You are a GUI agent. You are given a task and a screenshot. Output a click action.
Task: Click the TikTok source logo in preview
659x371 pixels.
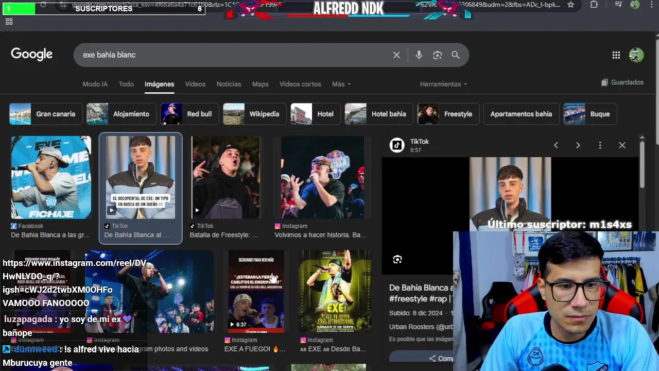[x=397, y=145]
